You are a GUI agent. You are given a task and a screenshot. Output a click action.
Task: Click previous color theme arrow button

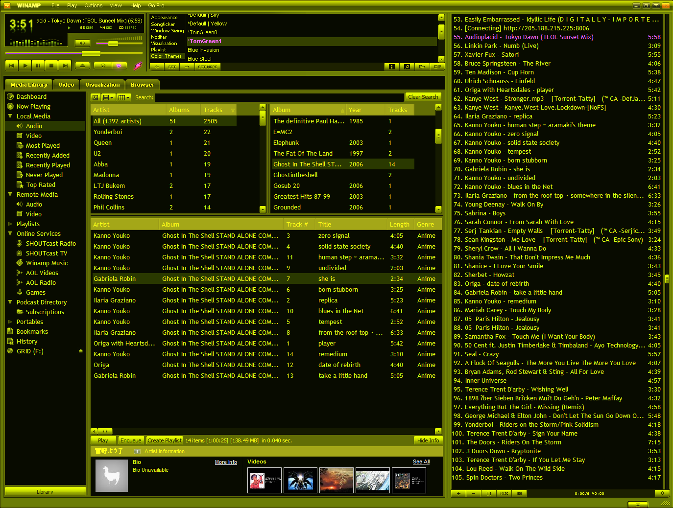(157, 67)
